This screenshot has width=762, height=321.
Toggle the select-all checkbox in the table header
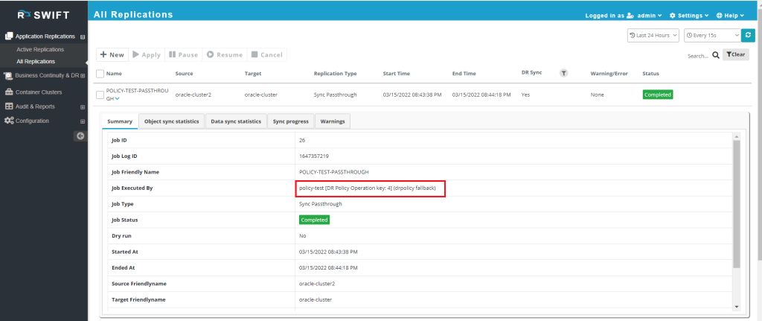click(x=100, y=74)
